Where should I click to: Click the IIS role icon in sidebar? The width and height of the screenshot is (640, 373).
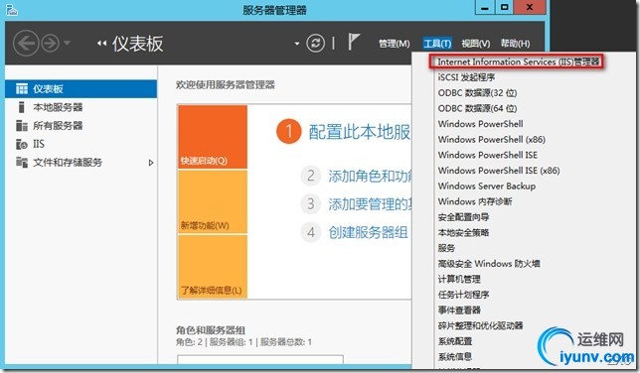pos(22,144)
